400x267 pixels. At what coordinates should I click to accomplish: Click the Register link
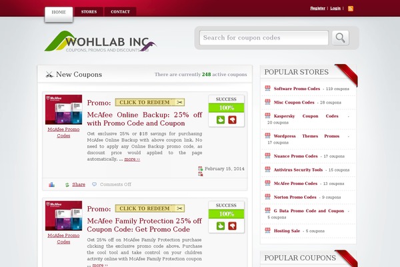click(x=317, y=8)
